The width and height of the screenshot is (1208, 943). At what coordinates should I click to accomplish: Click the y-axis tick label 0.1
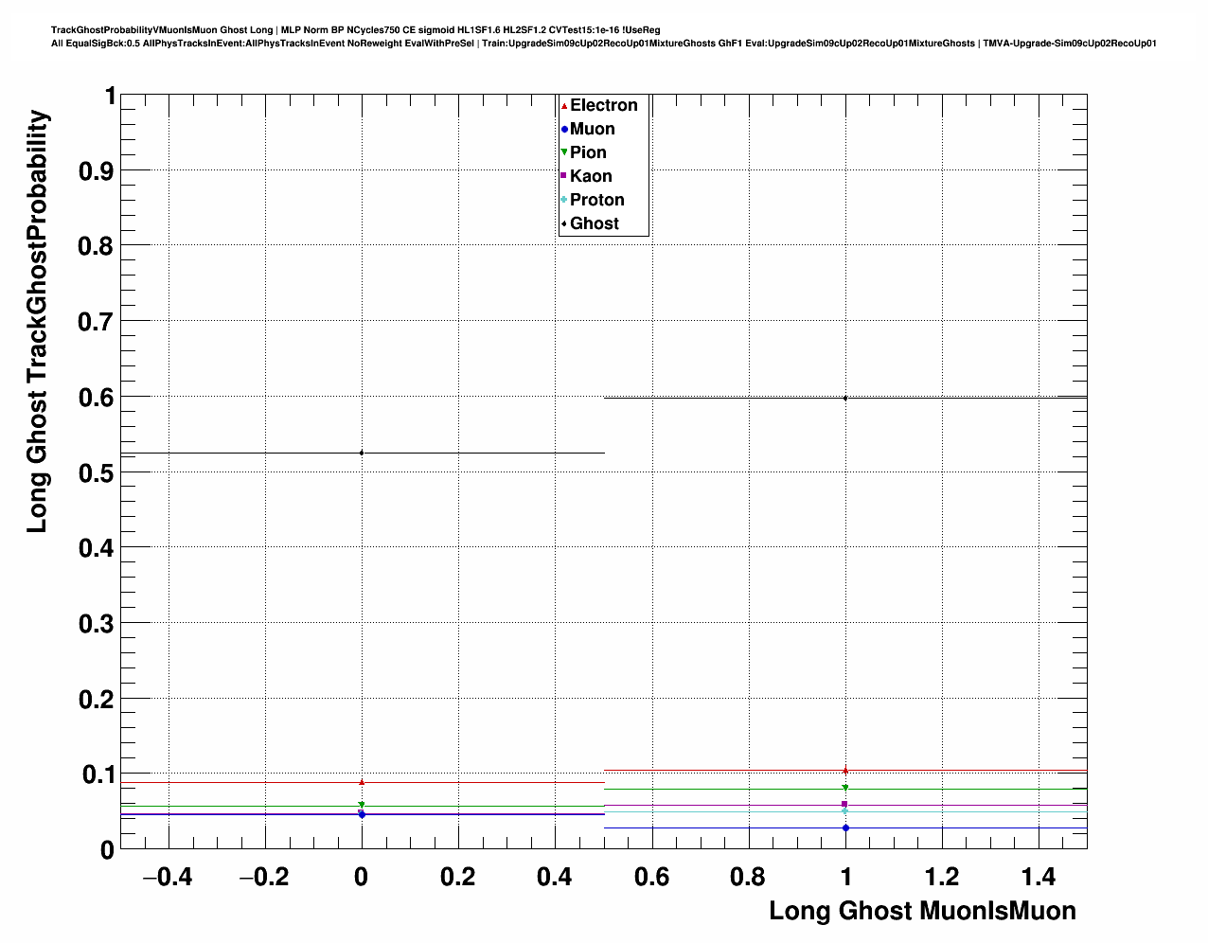[96, 775]
